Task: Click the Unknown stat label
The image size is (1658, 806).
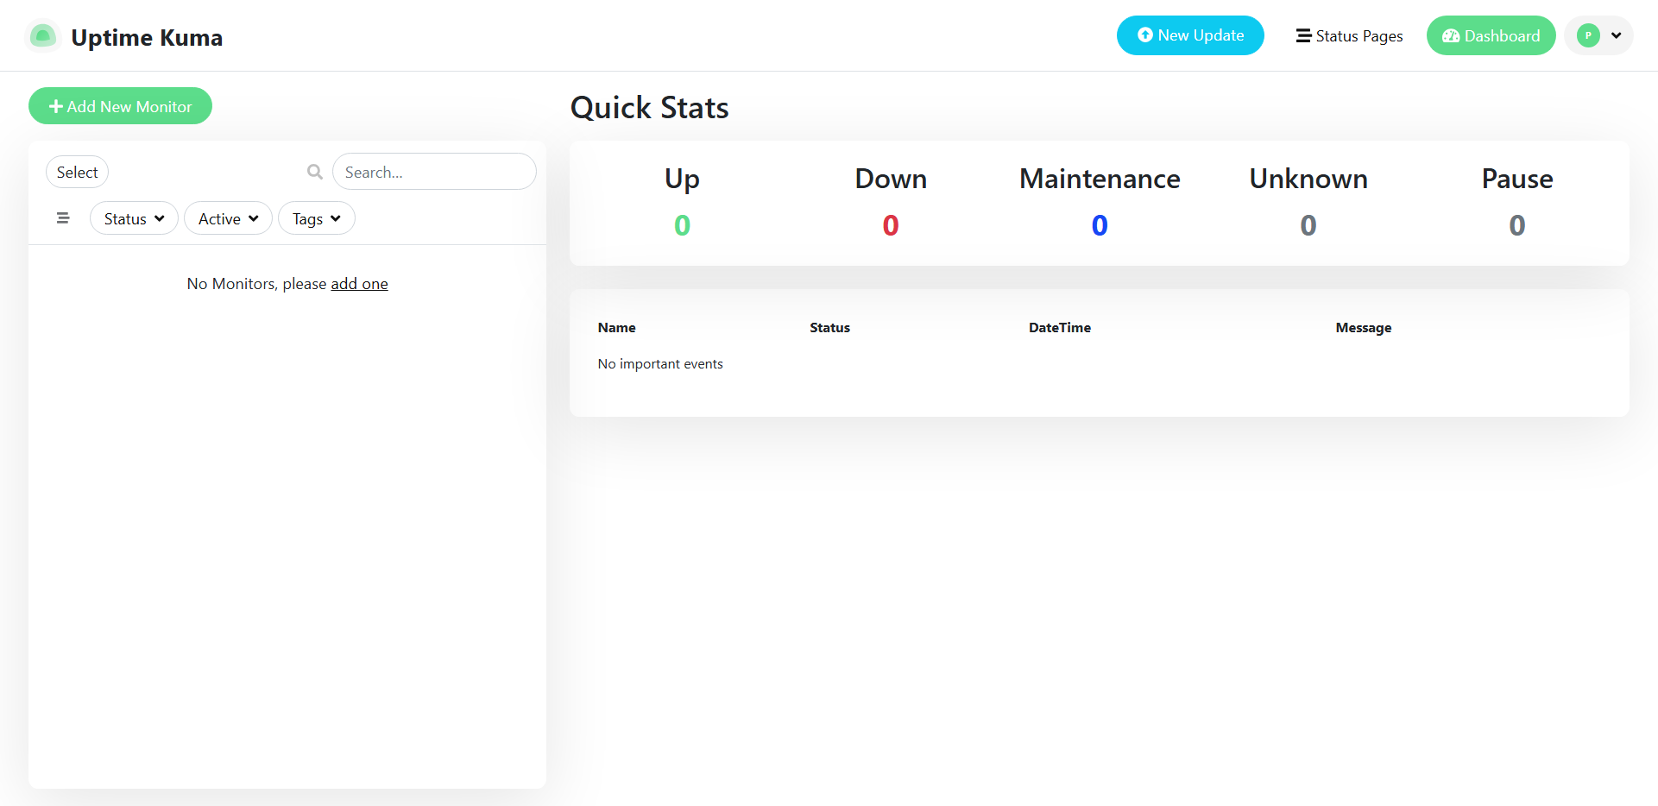Action: coord(1308,179)
